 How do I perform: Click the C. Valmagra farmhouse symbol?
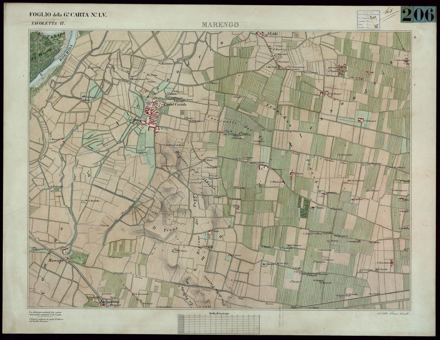pos(361,120)
